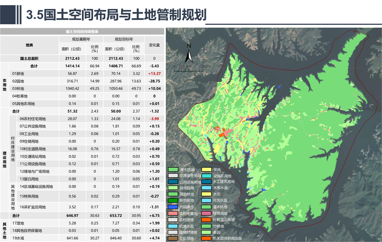Screen dimensions: 382x242
Task: Select the 水工建筑用地 legend swatch
Action: point(206,182)
